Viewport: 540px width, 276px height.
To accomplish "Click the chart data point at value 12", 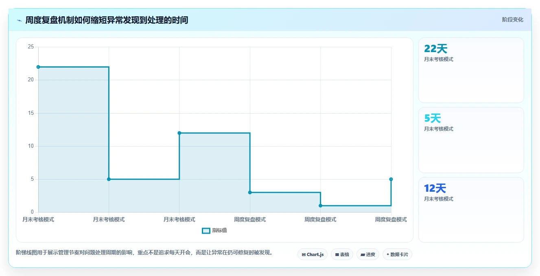I will pyautogui.click(x=179, y=133).
